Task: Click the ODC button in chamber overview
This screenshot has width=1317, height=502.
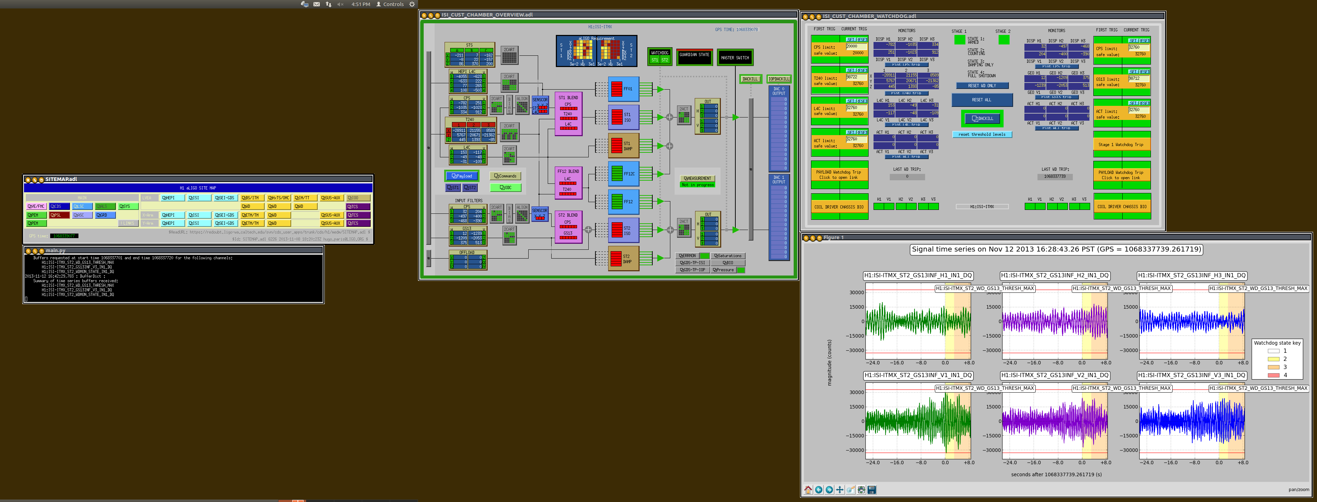Action: tap(505, 188)
